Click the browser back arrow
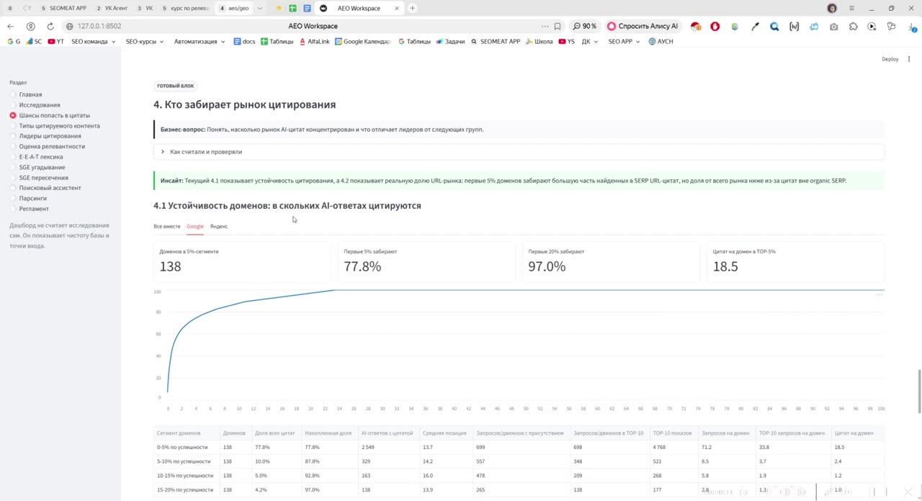 [10, 26]
